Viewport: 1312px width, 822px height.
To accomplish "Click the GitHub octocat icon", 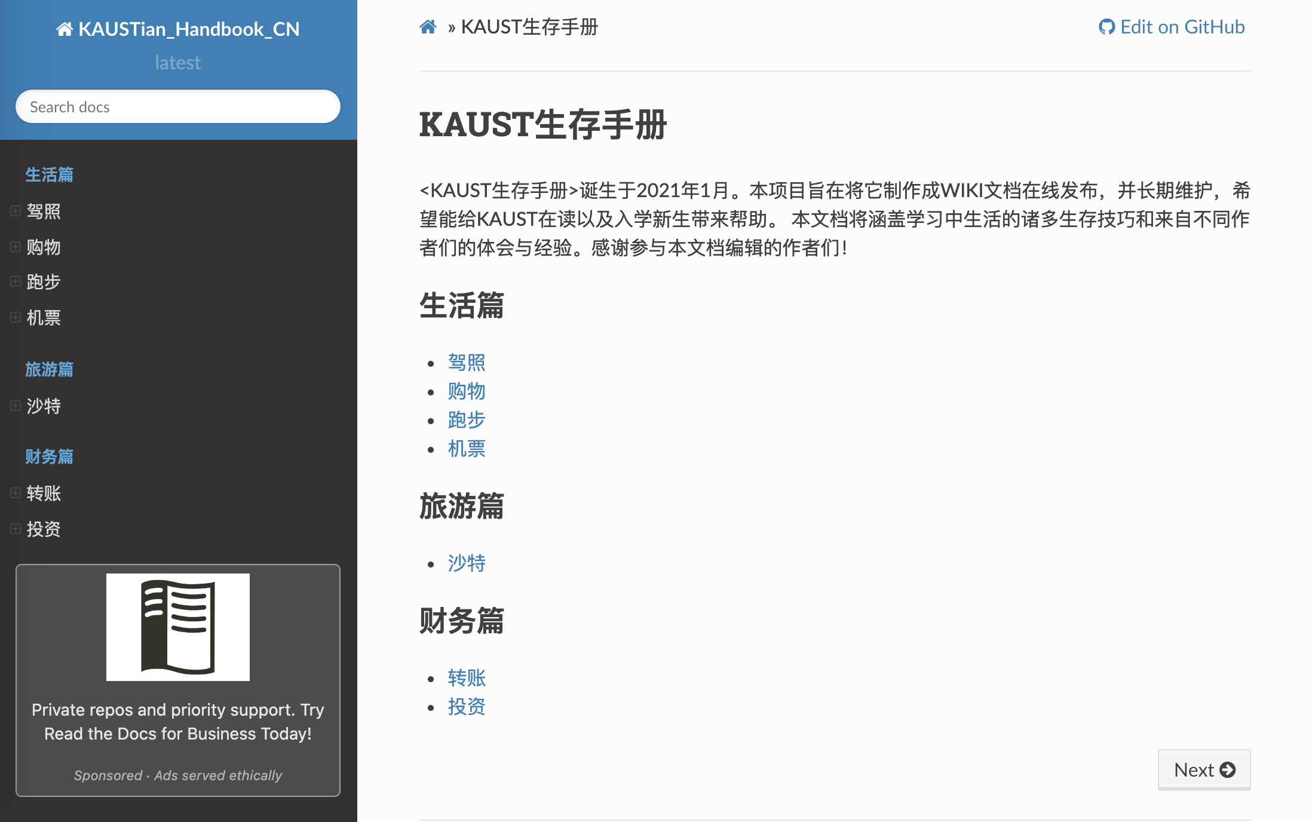I will (1106, 27).
